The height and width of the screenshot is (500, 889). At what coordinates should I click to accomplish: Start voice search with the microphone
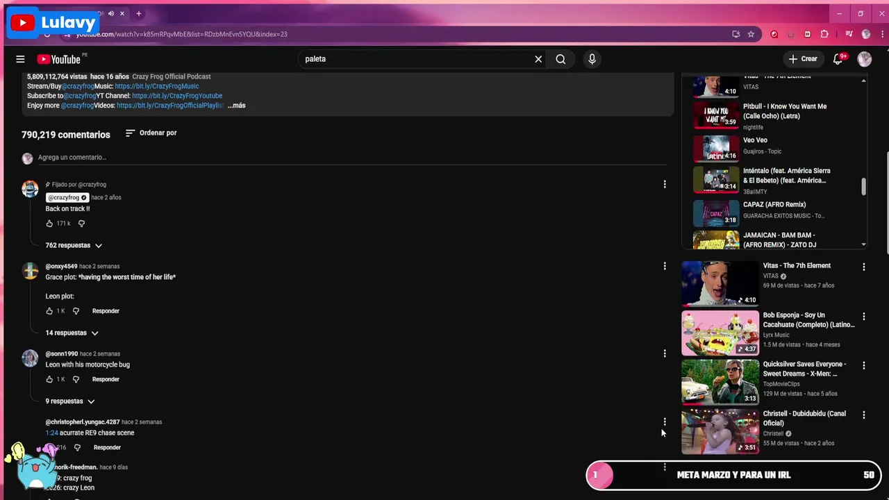coord(592,59)
